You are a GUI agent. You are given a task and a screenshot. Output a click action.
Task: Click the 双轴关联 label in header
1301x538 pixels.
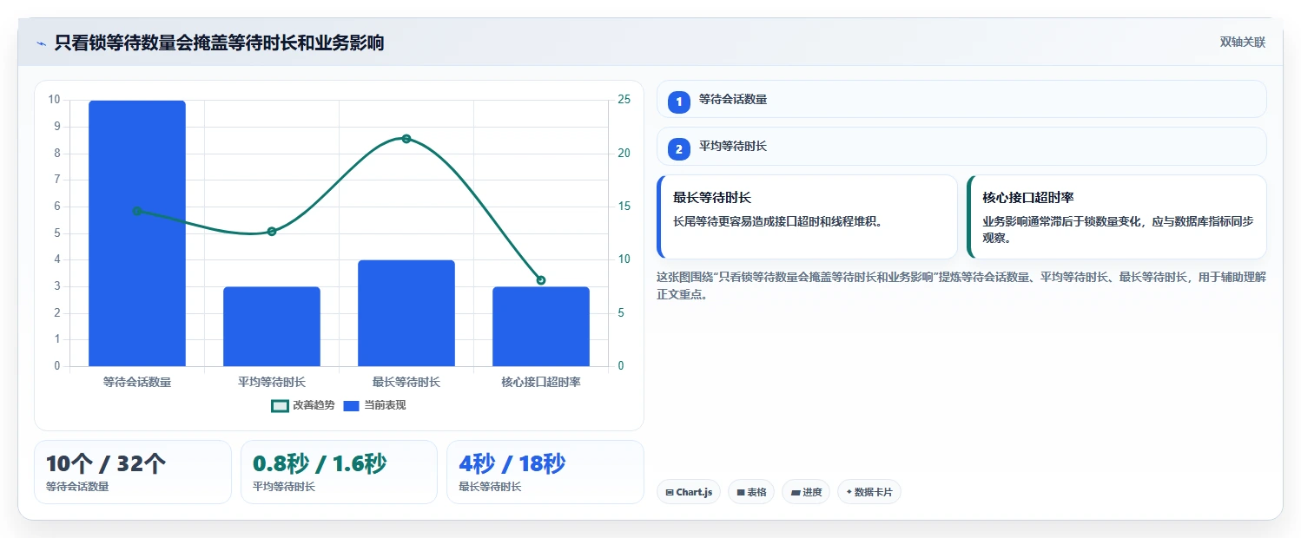1243,43
